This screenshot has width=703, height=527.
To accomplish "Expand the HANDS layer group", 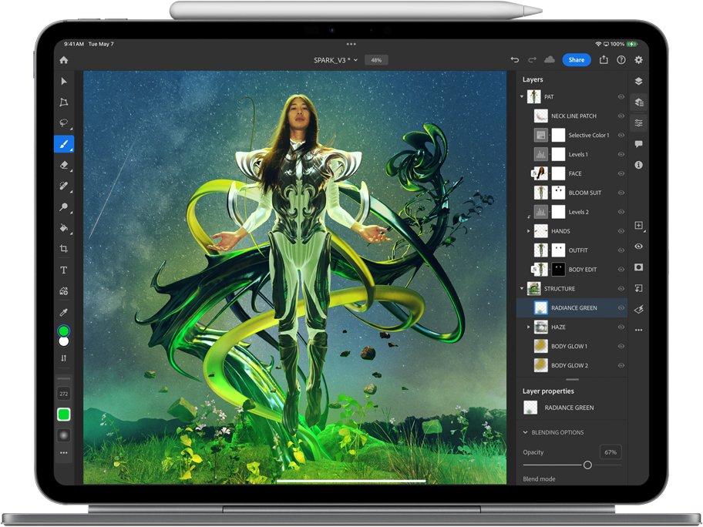I will tap(529, 231).
